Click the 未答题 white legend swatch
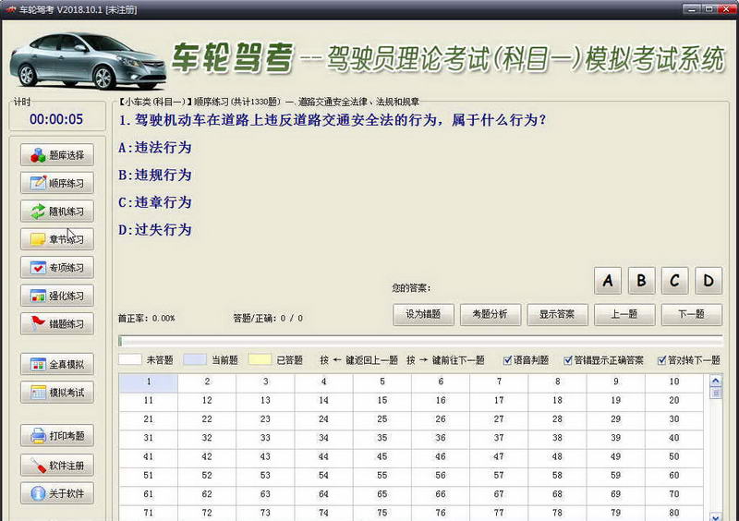The image size is (739, 521). pos(129,359)
